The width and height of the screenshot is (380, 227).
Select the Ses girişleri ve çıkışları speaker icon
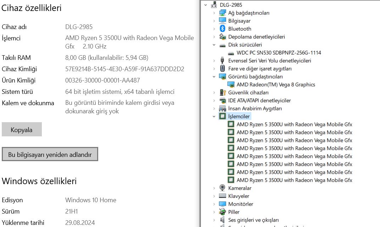[x=222, y=220]
